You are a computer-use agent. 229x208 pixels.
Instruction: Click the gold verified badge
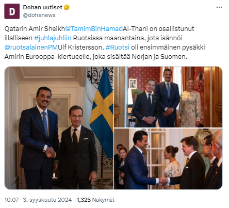point(67,7)
